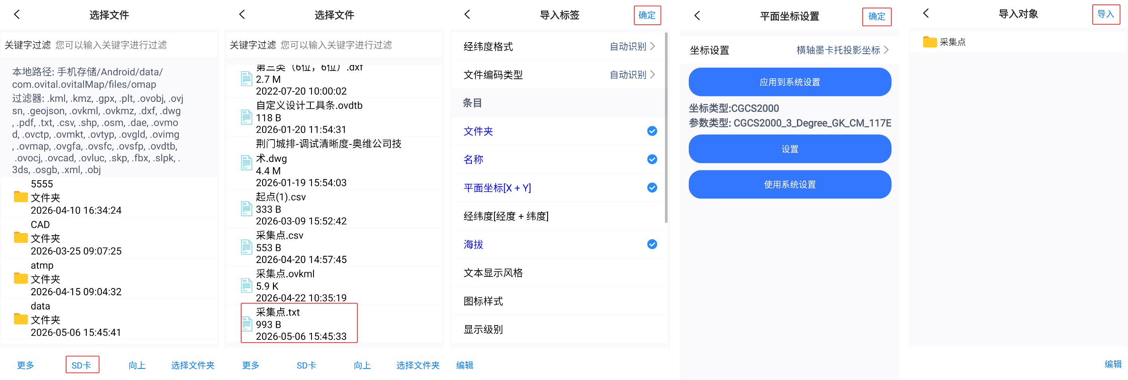Select 采集点.ovkml file icon
Viewport: 1128px width, 380px height.
pos(247,286)
